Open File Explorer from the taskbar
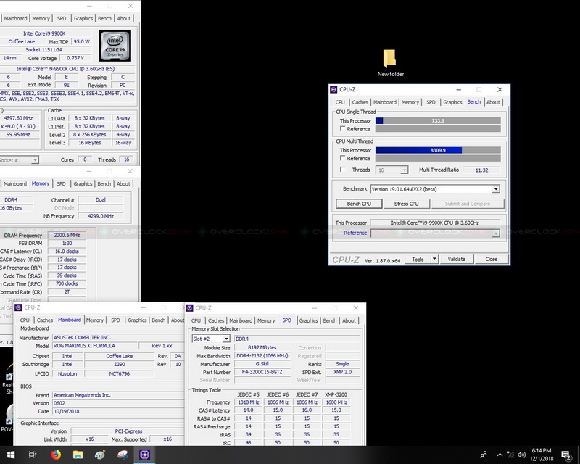580x464 pixels. [78, 455]
